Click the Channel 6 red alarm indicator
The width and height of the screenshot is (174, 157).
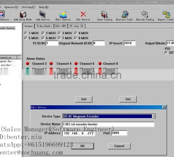click(x=76, y=64)
